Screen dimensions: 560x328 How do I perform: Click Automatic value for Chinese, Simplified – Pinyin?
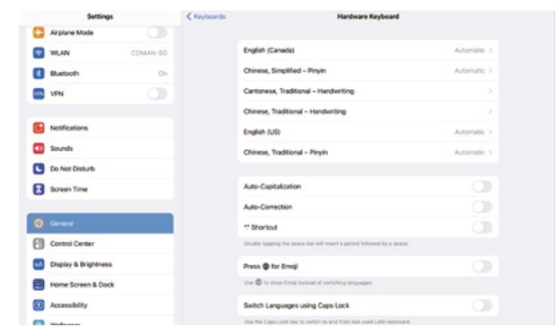point(469,70)
